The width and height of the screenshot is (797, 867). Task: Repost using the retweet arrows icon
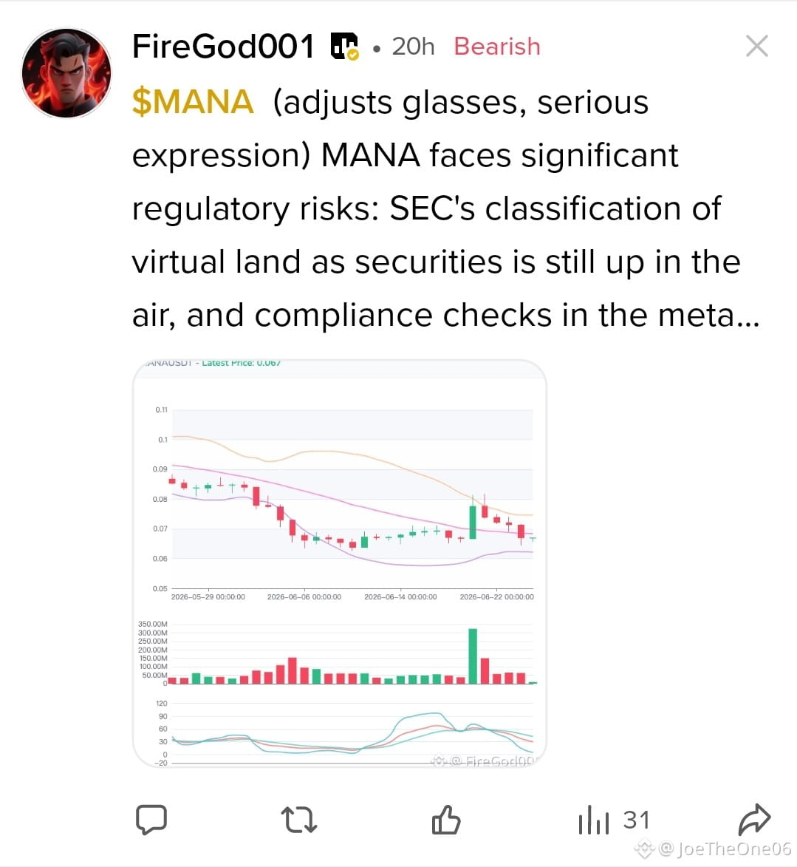pos(299,820)
